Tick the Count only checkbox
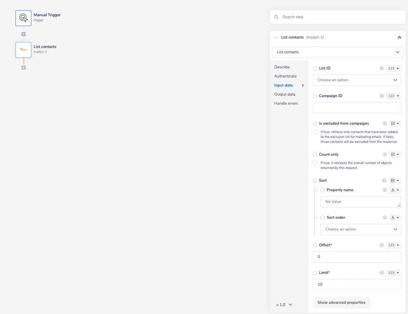Viewport: 408px width, 314px height. (315, 163)
